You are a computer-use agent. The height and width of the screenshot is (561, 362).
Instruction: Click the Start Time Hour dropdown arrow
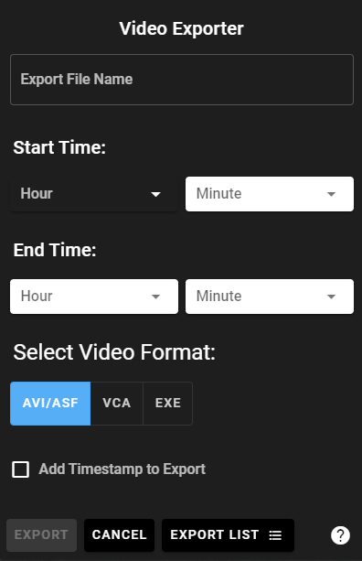tap(155, 194)
